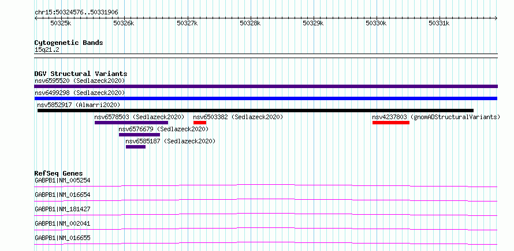
Task: Click the Cytogenetic Bands track title
Action: pyautogui.click(x=69, y=43)
